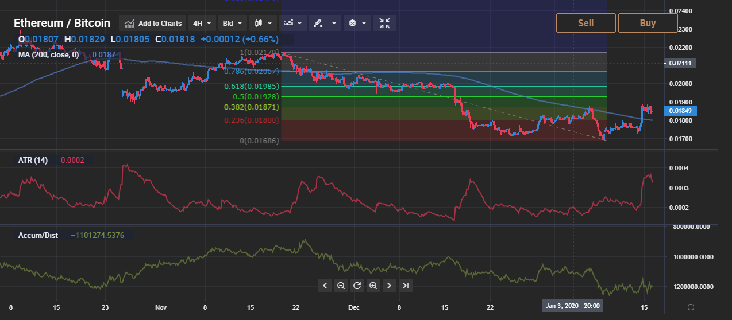Select the MA (200, close, 0) indicator label

tap(48, 55)
